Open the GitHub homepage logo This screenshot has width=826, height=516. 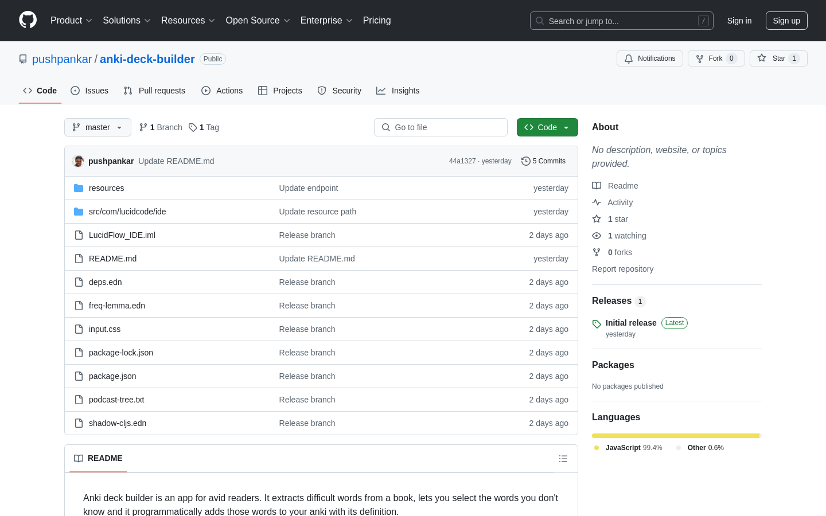(x=28, y=20)
